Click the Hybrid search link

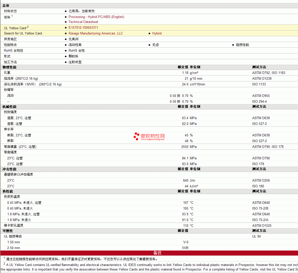157,33
